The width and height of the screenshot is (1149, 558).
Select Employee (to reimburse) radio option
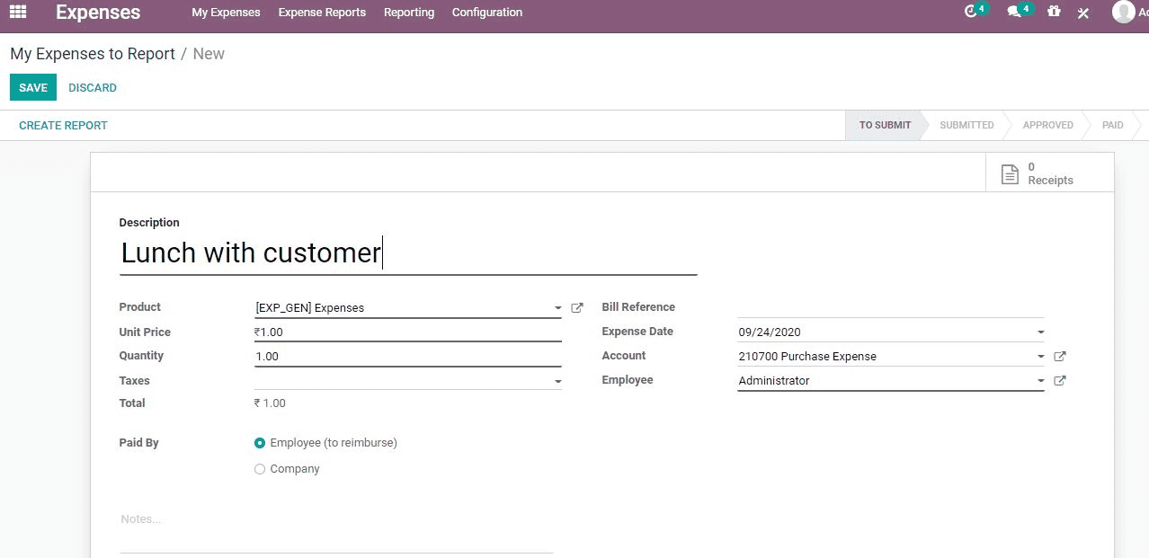pyautogui.click(x=260, y=443)
